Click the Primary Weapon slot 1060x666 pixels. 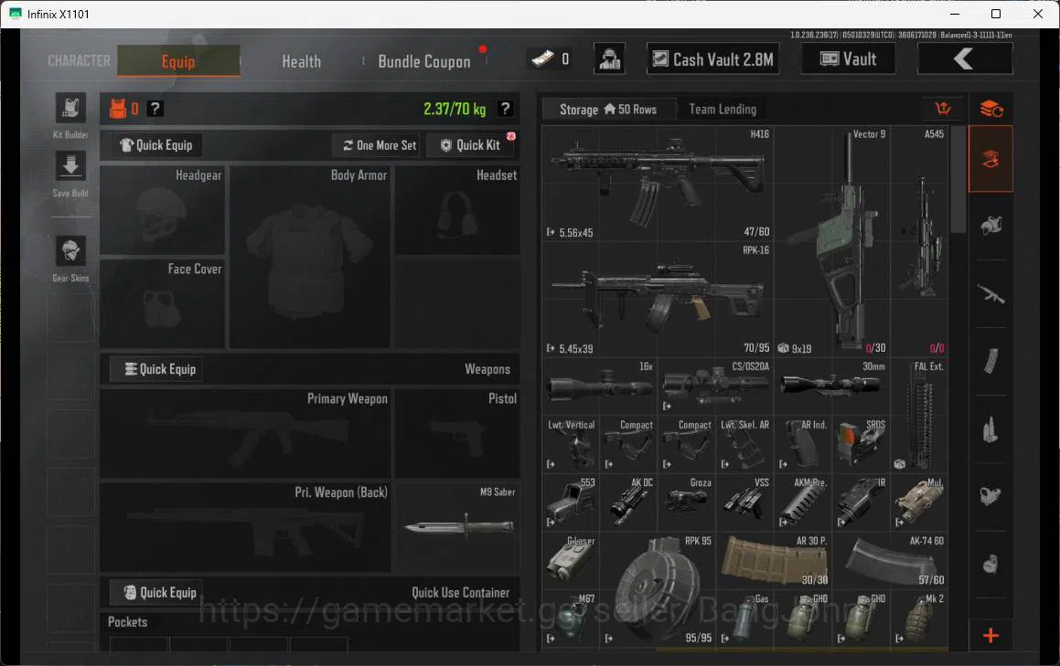(x=245, y=434)
